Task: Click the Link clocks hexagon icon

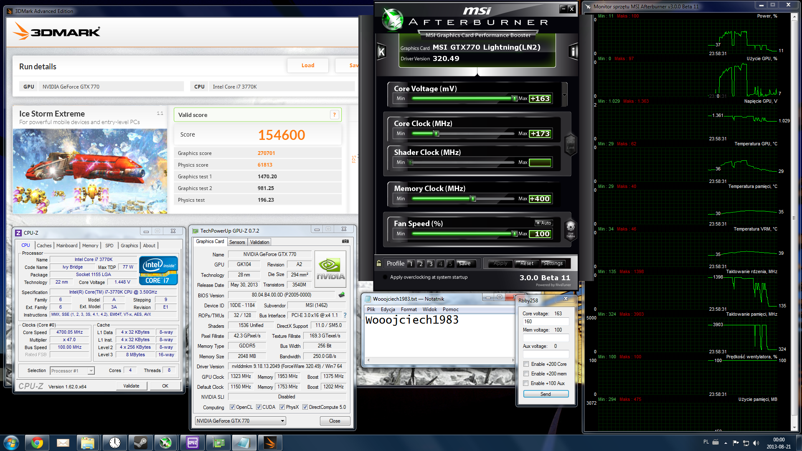Action: pyautogui.click(x=571, y=144)
